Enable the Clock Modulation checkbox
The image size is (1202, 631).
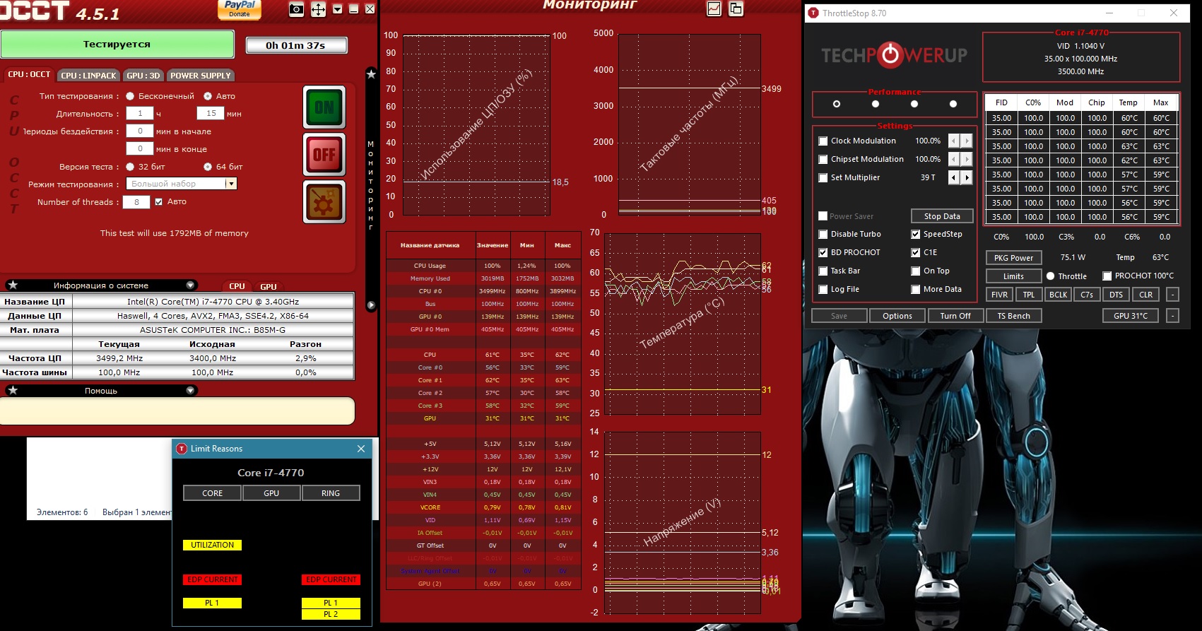click(x=823, y=141)
